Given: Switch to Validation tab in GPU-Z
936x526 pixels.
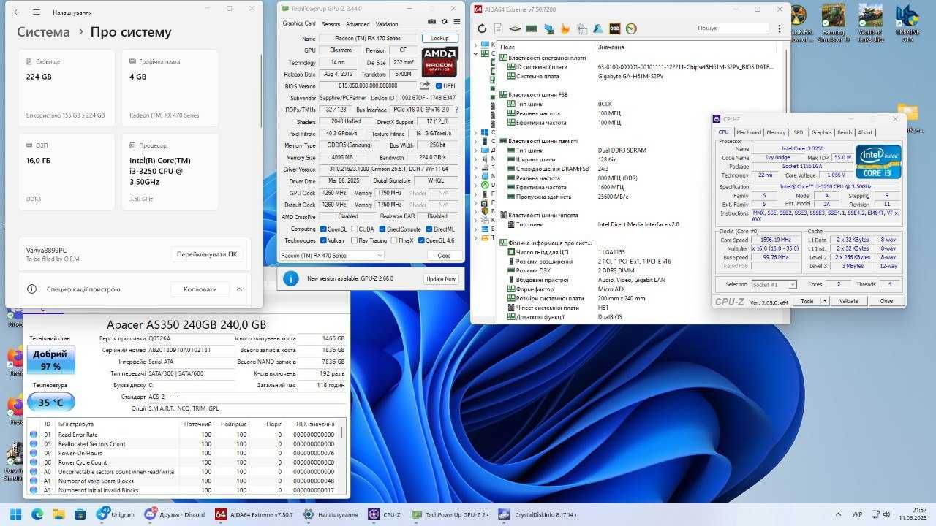Looking at the screenshot, I should [387, 24].
